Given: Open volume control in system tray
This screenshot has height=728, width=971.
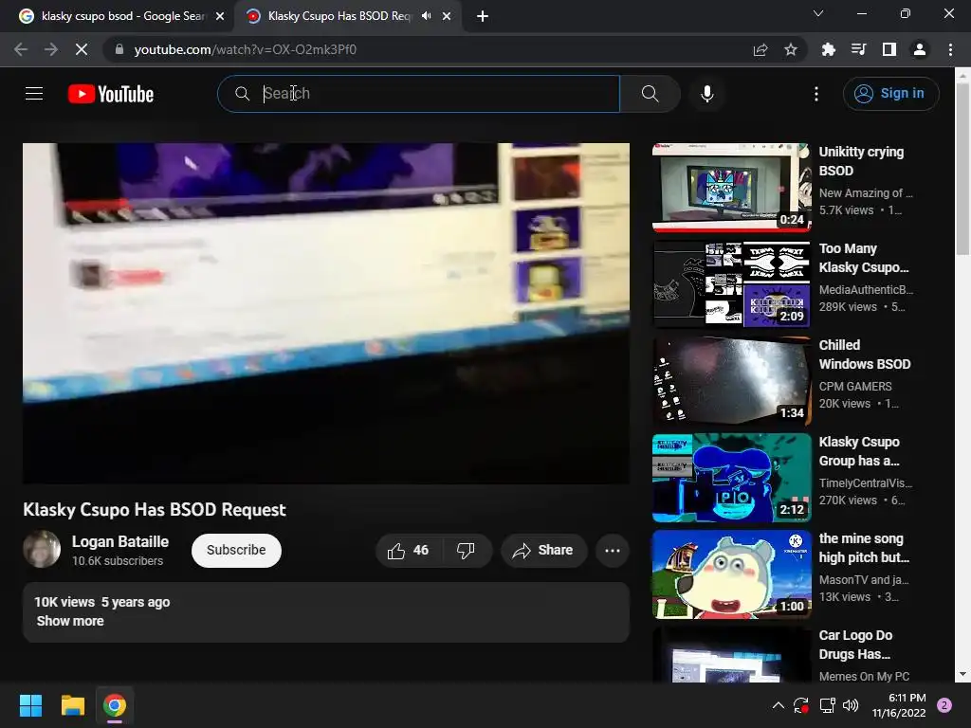Looking at the screenshot, I should click(x=851, y=705).
